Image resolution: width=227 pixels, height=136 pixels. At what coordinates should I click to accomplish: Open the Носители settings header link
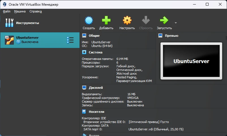(x=97, y=112)
